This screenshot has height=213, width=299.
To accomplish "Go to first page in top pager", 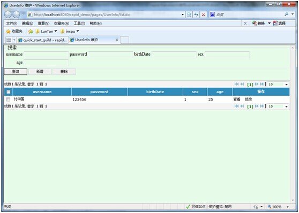I will [236, 84].
